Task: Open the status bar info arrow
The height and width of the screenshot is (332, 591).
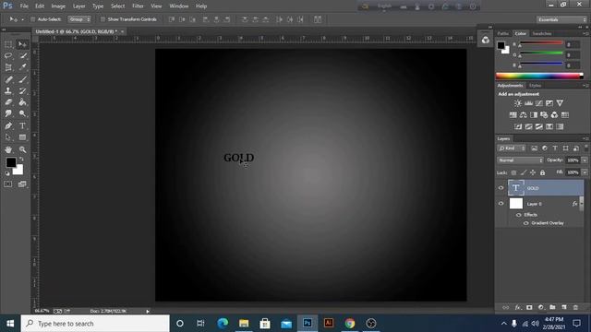Action: 148,312
